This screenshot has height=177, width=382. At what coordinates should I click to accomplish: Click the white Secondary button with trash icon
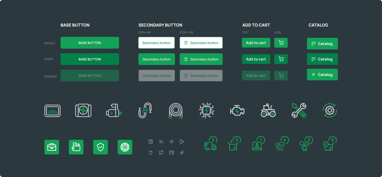(x=201, y=43)
